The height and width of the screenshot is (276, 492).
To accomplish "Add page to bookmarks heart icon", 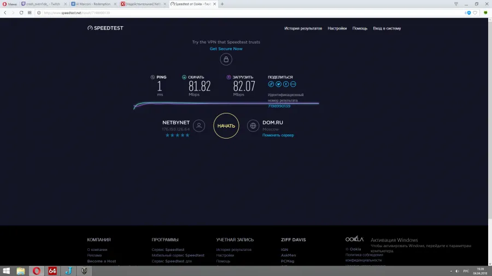I will (475, 13).
